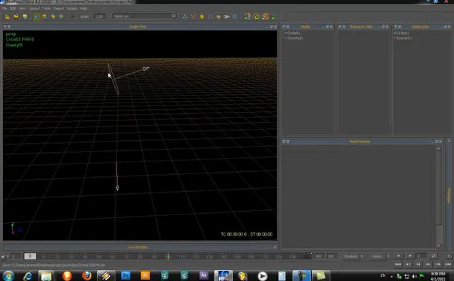Viewport: 454px width, 281px height.
Task: Click the particle dots icon in toolbar
Action: [x=184, y=16]
